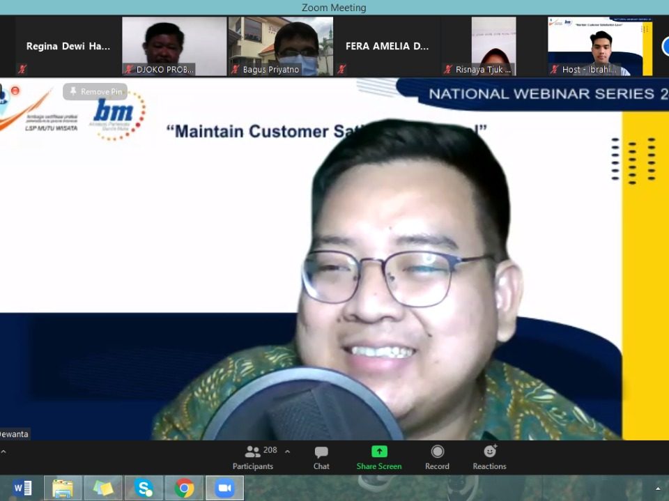
Task: Click muted mic icon on Regina Dewi tile
Action: pos(22,69)
